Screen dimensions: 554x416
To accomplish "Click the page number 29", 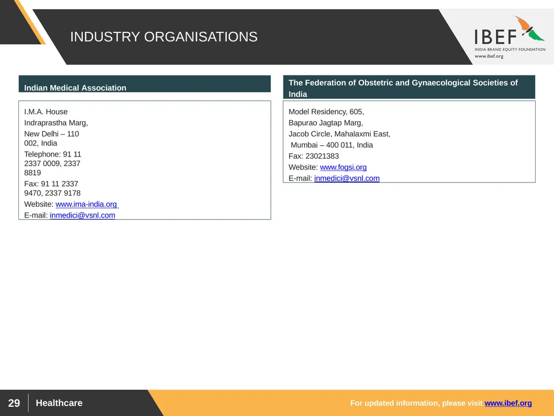I will [x=14, y=403].
